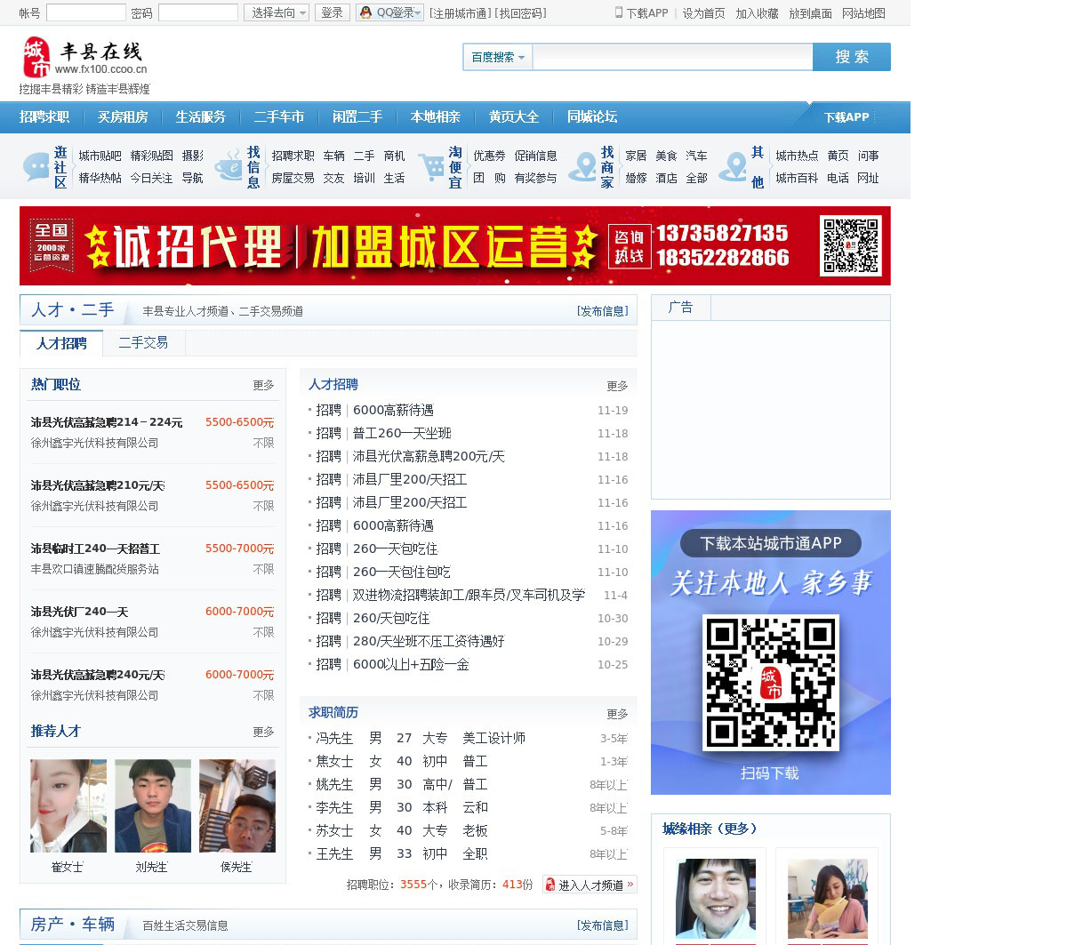This screenshot has height=945, width=1067.
Task: Open the 选择去向 dropdown
Action: 277,12
